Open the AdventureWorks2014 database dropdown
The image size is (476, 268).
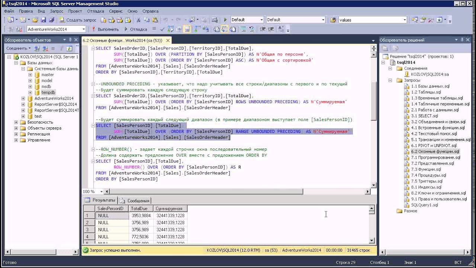point(84,29)
